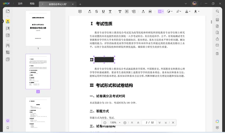Select the sticky note comment tool
Viewport: 225px width, 133px height.
tap(80, 11)
